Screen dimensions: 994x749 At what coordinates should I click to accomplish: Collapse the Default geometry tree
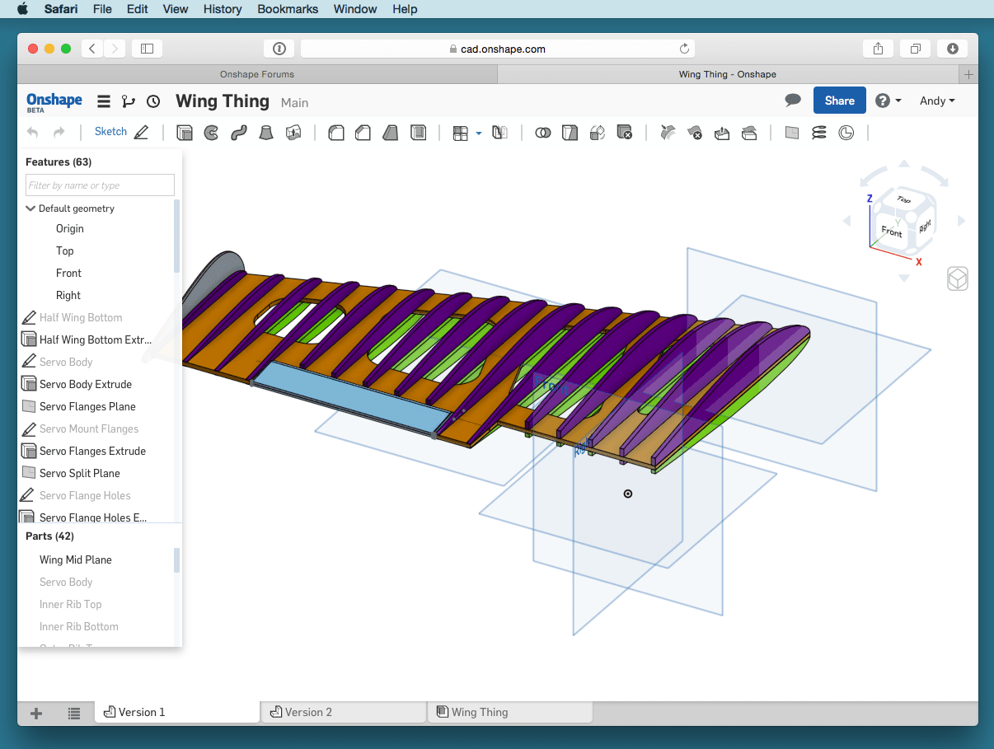tap(30, 208)
